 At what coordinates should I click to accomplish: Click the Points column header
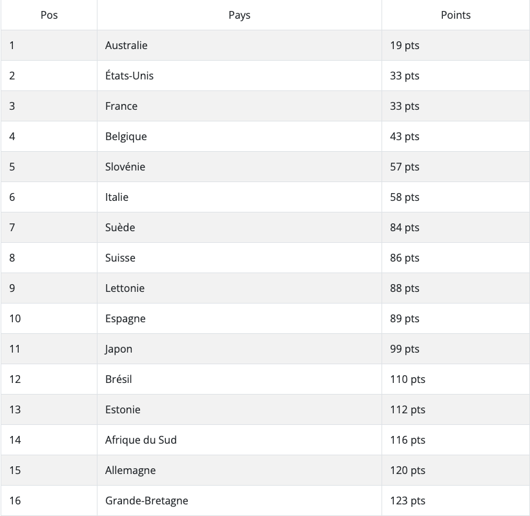coord(456,15)
